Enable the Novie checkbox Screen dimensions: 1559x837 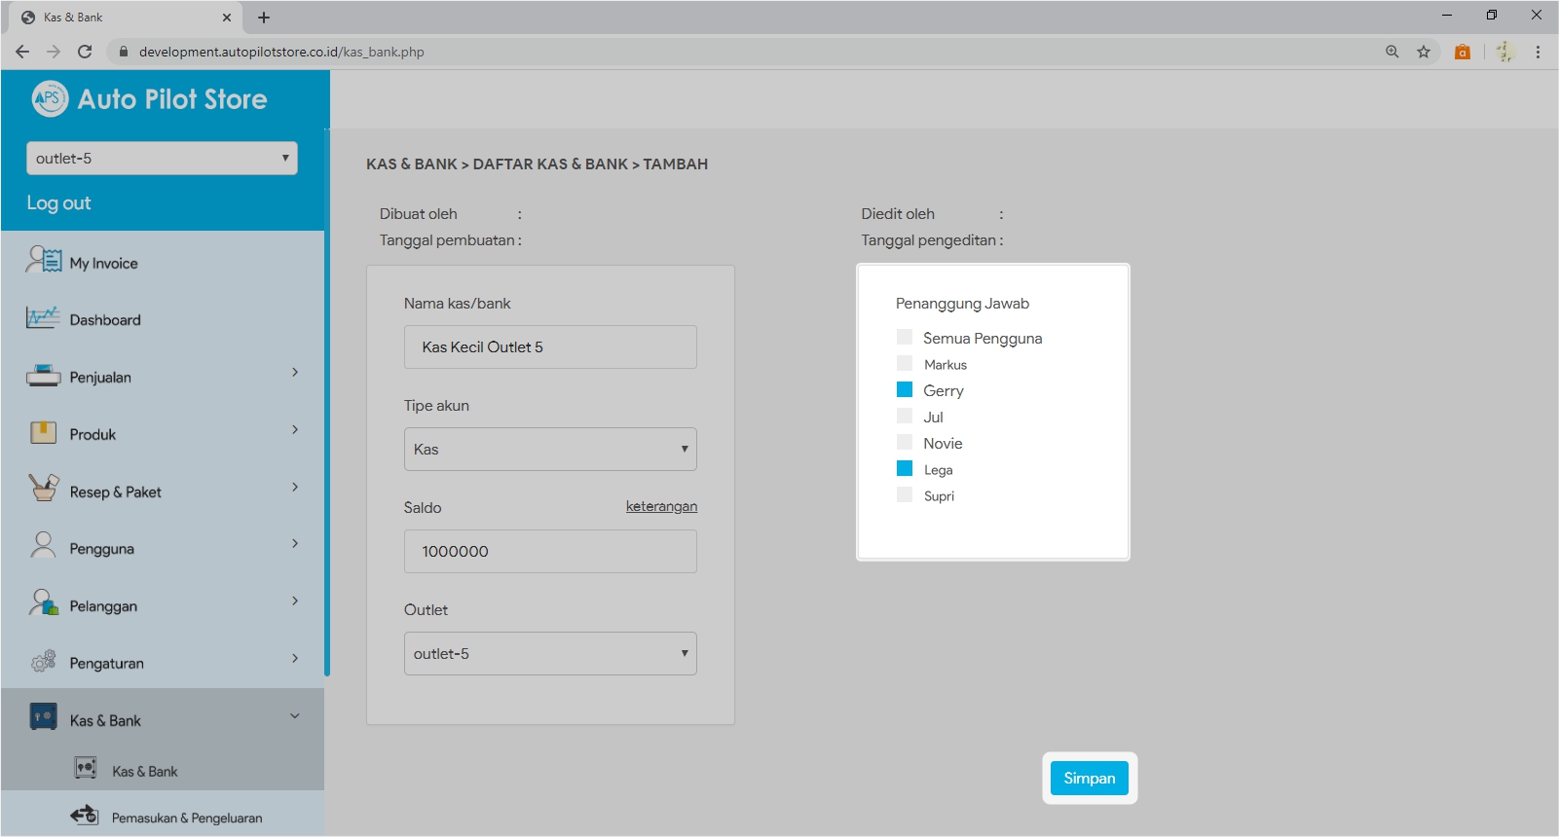(905, 443)
